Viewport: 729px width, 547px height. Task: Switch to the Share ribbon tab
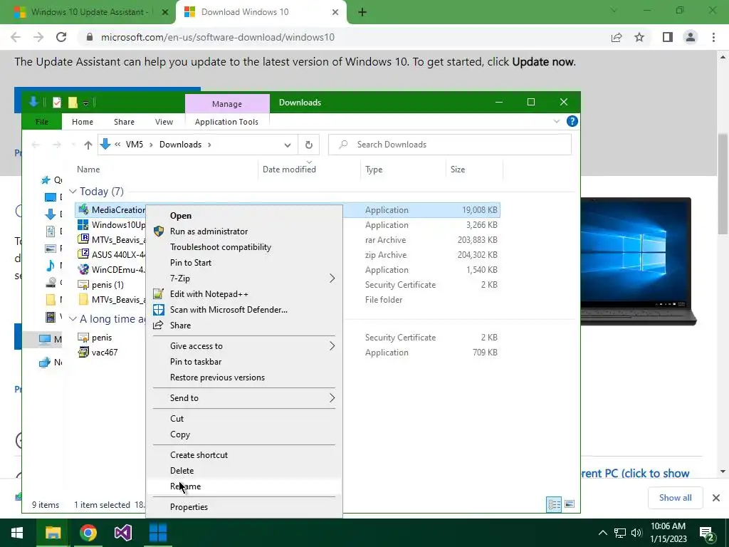[124, 122]
